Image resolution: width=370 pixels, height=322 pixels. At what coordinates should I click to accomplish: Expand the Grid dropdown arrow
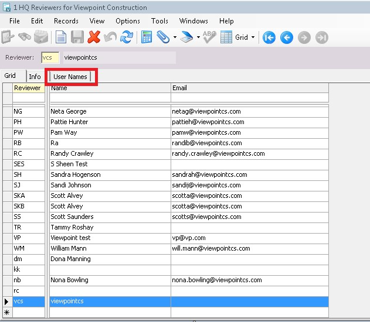[253, 37]
